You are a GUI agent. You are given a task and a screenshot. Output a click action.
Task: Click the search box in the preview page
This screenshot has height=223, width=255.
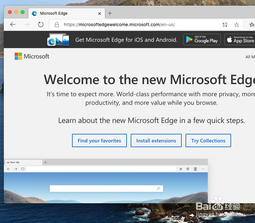click(106, 189)
